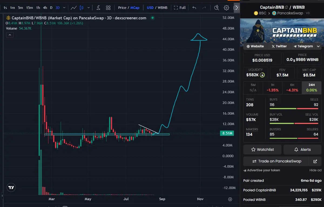The width and height of the screenshot is (324, 207).
Task: Click the Pooled CaptainBNB row
Action: click(x=282, y=190)
